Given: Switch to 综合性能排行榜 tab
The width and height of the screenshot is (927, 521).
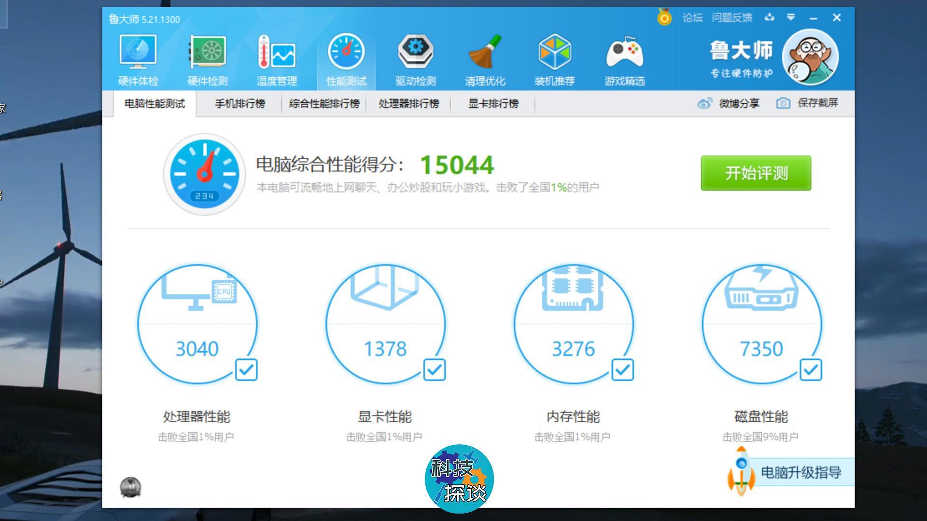Looking at the screenshot, I should (324, 104).
